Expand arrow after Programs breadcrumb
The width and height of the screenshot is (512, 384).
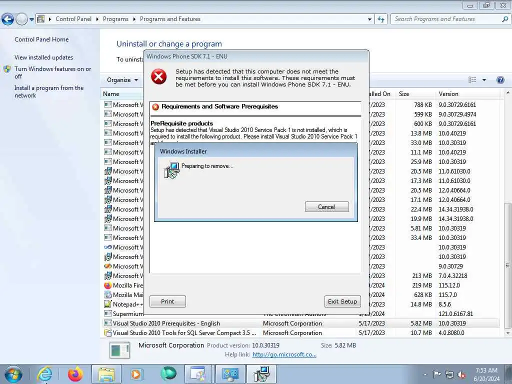pos(134,19)
